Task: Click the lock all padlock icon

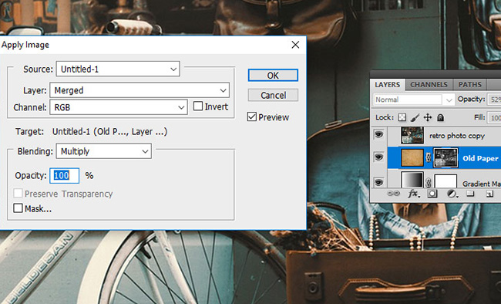Action: click(x=440, y=118)
